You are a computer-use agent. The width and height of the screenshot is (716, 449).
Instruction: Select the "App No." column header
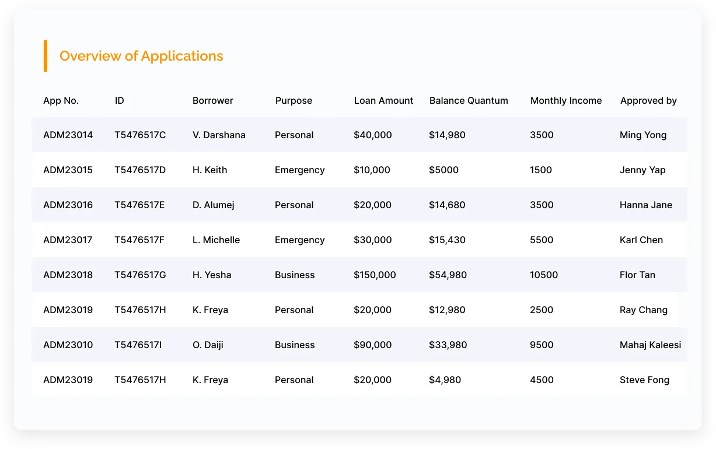pyautogui.click(x=61, y=100)
